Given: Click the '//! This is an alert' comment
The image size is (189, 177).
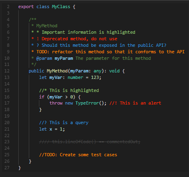Looking at the screenshot, I should click(x=135, y=103).
